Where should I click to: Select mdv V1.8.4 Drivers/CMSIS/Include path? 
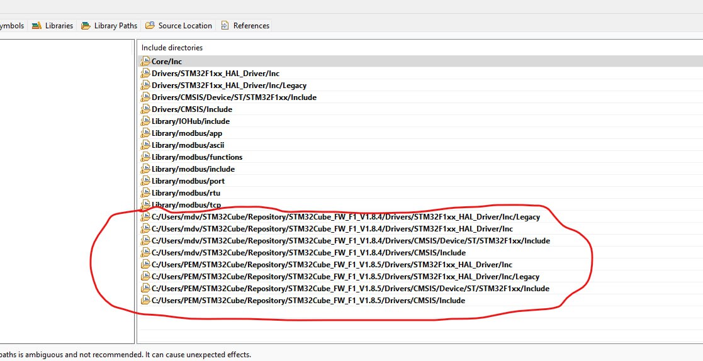420,253
